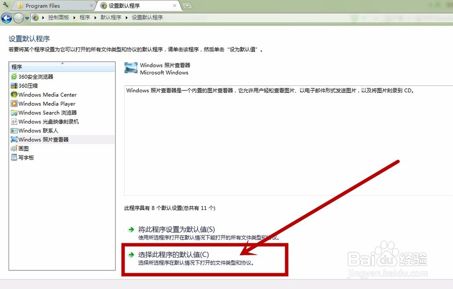This screenshot has height=289, width=453.
Task: Select 画图 in program list
Action: [62, 148]
